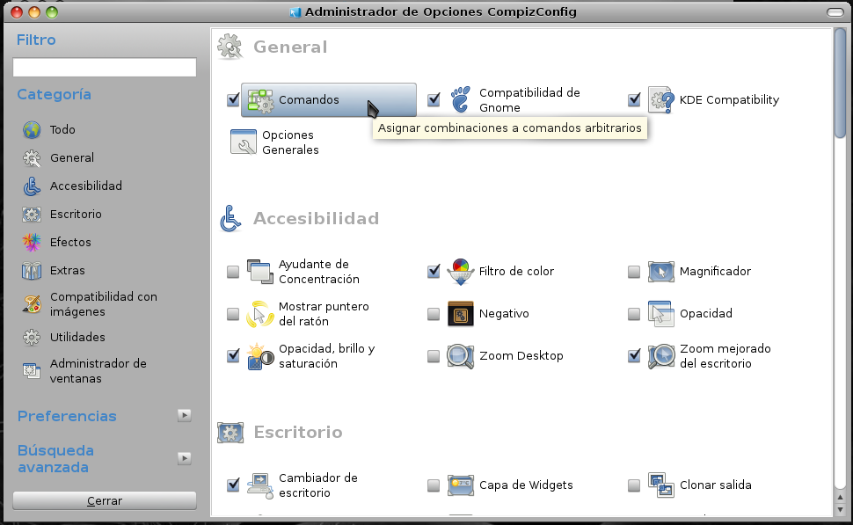Uncheck the KDE Compatibility checkbox
The width and height of the screenshot is (853, 525).
click(634, 100)
